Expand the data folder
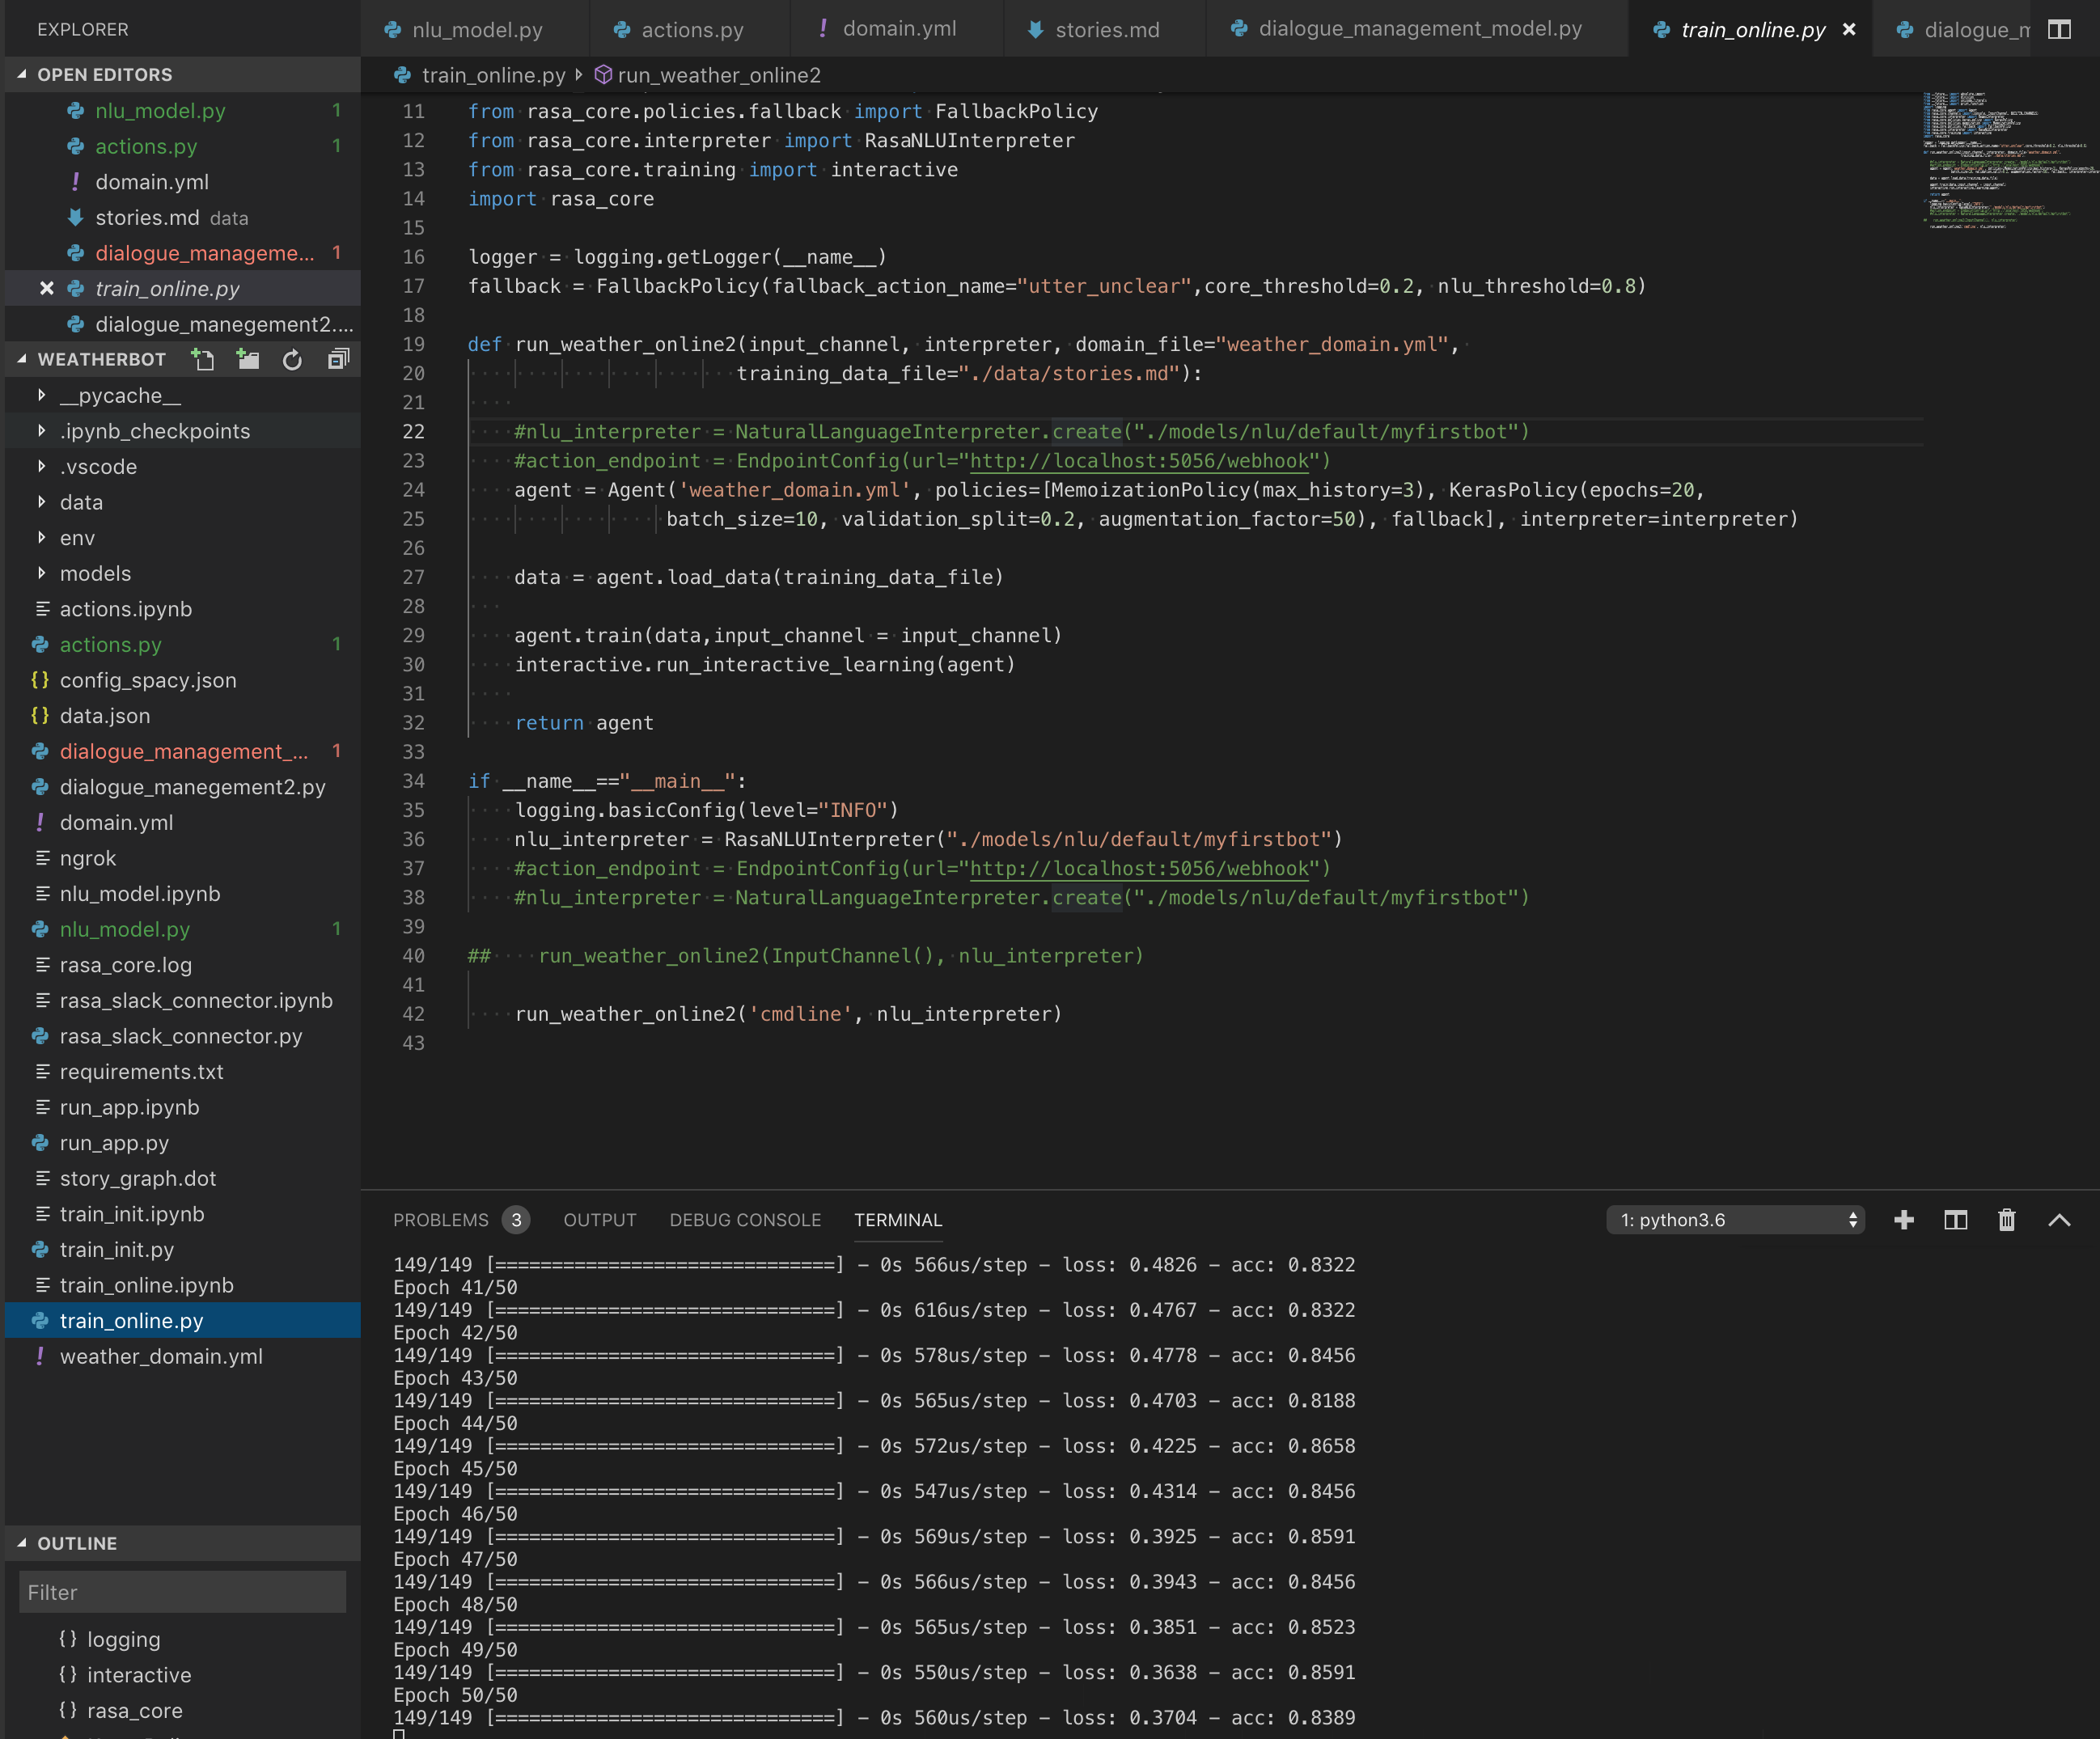This screenshot has height=1739, width=2100. (81, 502)
